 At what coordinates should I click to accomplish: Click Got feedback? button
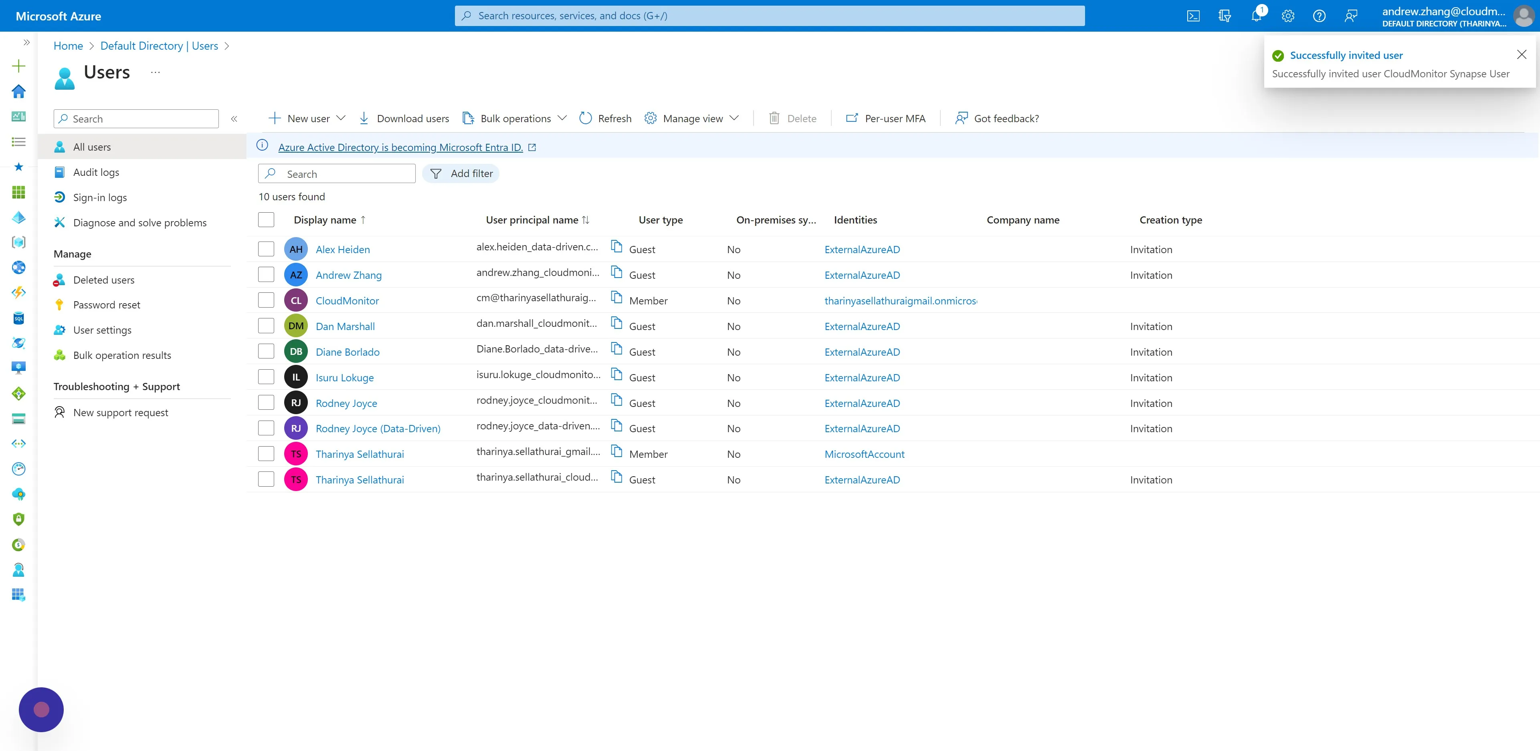coord(996,118)
